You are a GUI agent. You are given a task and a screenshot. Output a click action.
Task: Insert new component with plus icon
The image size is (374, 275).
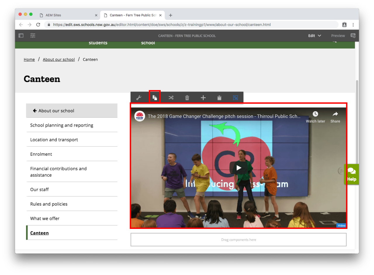[x=203, y=98]
